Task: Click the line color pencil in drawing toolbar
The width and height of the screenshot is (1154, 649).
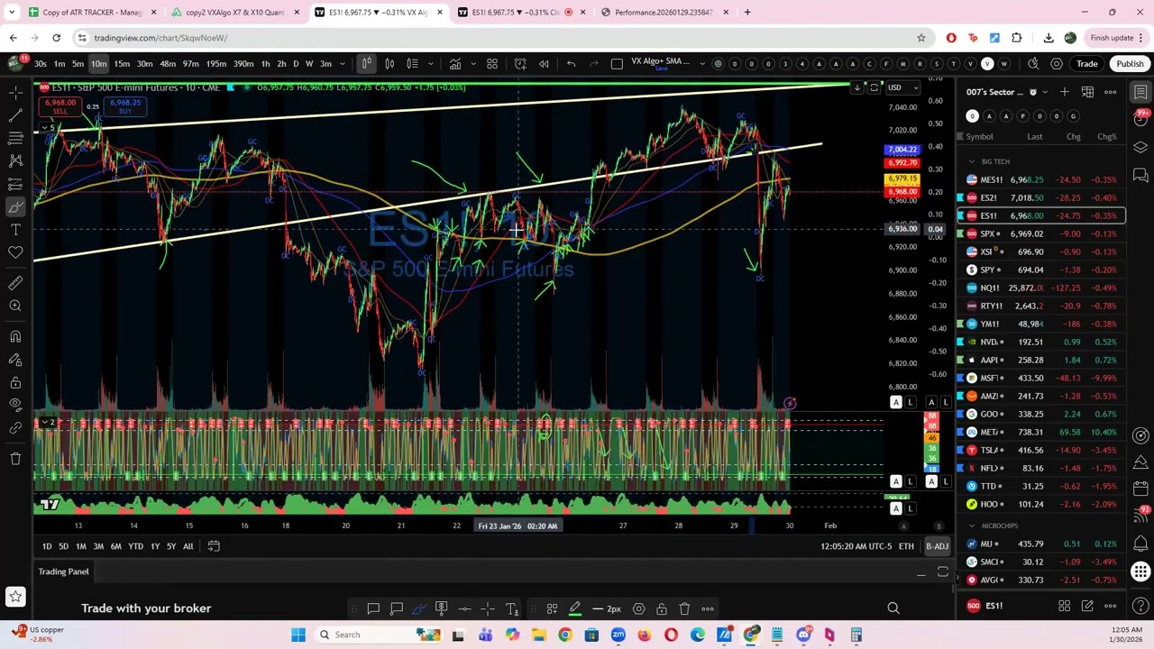Action: [x=575, y=609]
